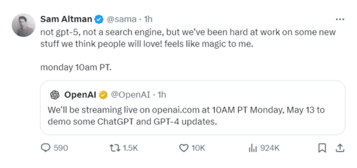Click the quoted tweet's 1h timestamp
This screenshot has height=168, width=357.
pyautogui.click(x=162, y=95)
